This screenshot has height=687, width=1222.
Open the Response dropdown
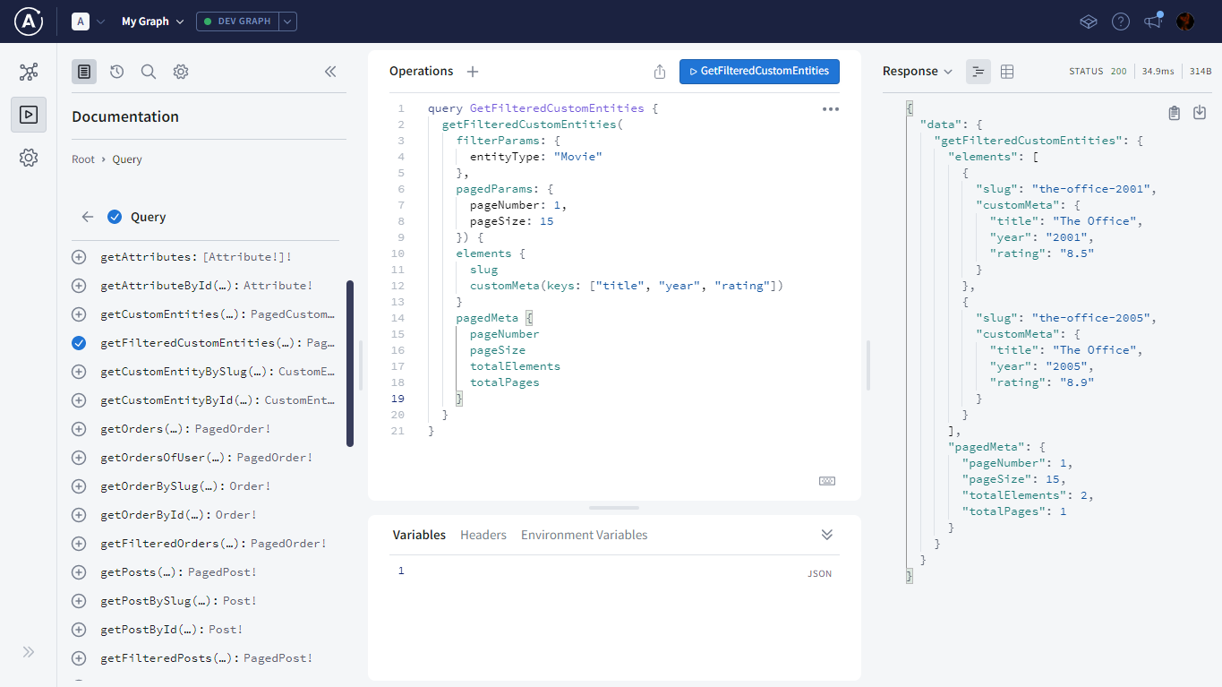(918, 72)
